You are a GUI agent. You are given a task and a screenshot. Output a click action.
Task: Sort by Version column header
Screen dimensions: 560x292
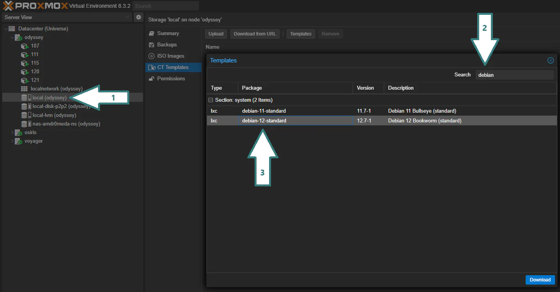pyautogui.click(x=368, y=88)
